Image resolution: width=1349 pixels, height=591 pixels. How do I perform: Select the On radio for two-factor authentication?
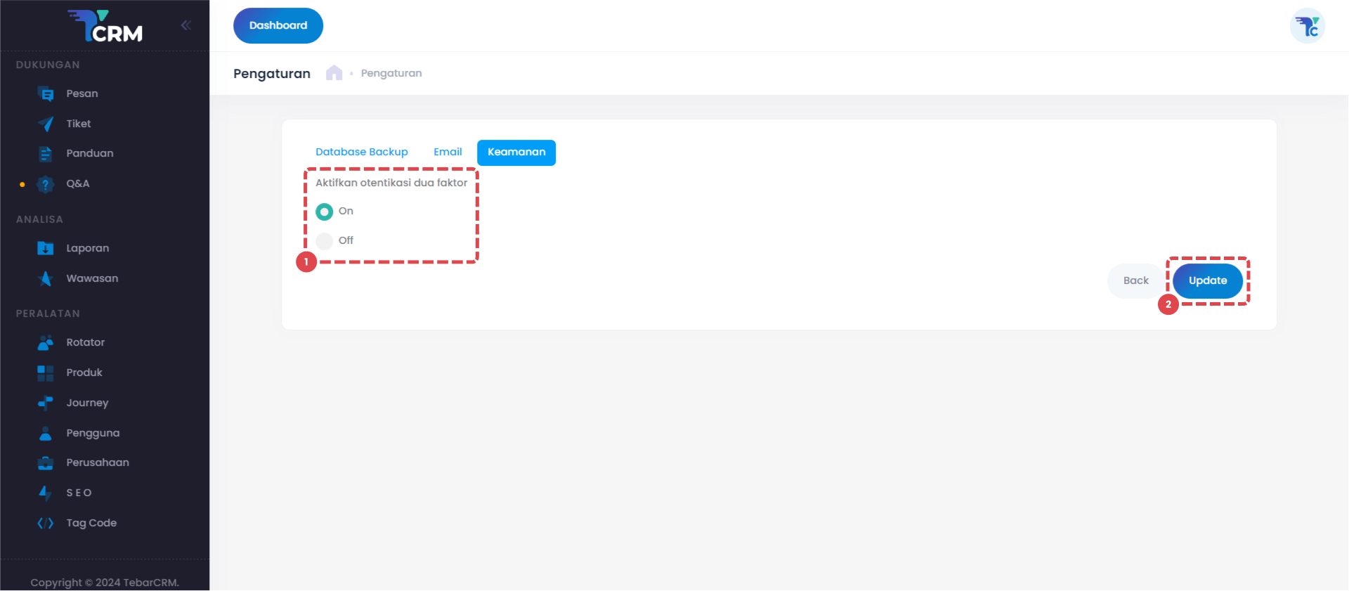point(324,212)
